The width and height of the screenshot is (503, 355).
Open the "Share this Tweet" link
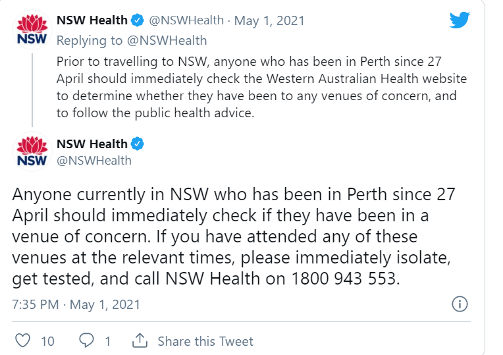point(205,341)
